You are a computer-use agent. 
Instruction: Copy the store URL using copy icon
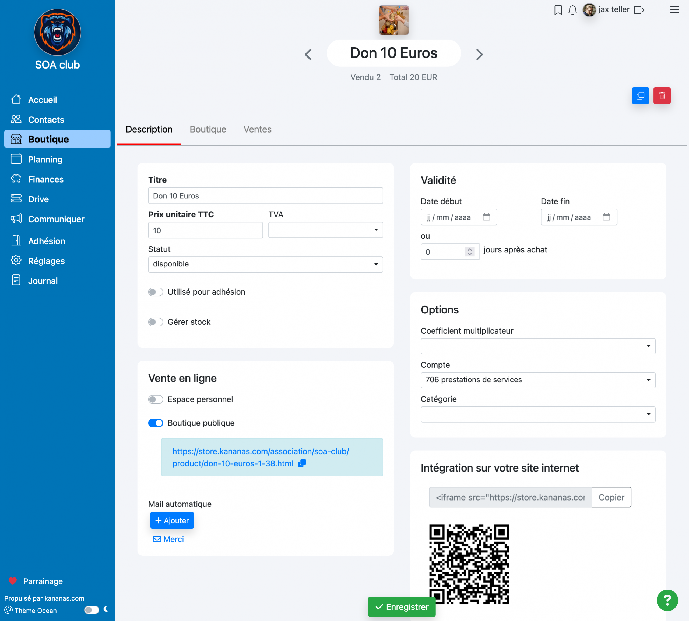302,463
